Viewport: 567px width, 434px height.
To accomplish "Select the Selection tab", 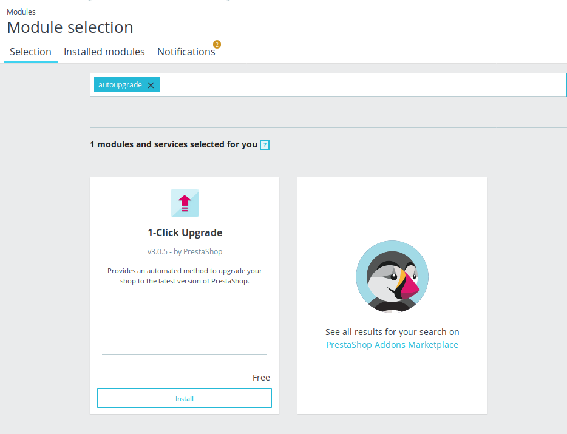I will point(30,52).
